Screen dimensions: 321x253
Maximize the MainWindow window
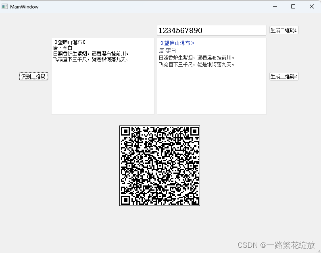tap(293, 6)
